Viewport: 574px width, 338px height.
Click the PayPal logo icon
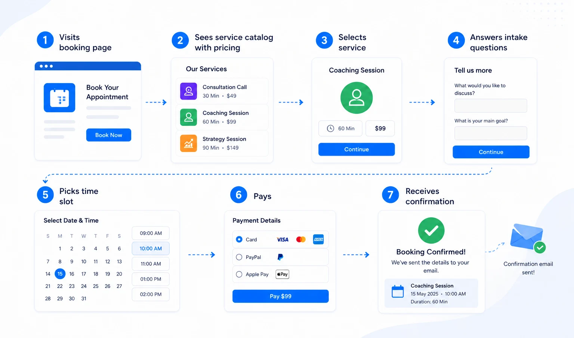[x=280, y=257]
